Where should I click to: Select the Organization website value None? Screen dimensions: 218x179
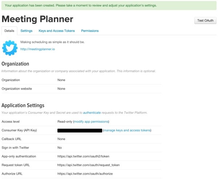(61, 89)
